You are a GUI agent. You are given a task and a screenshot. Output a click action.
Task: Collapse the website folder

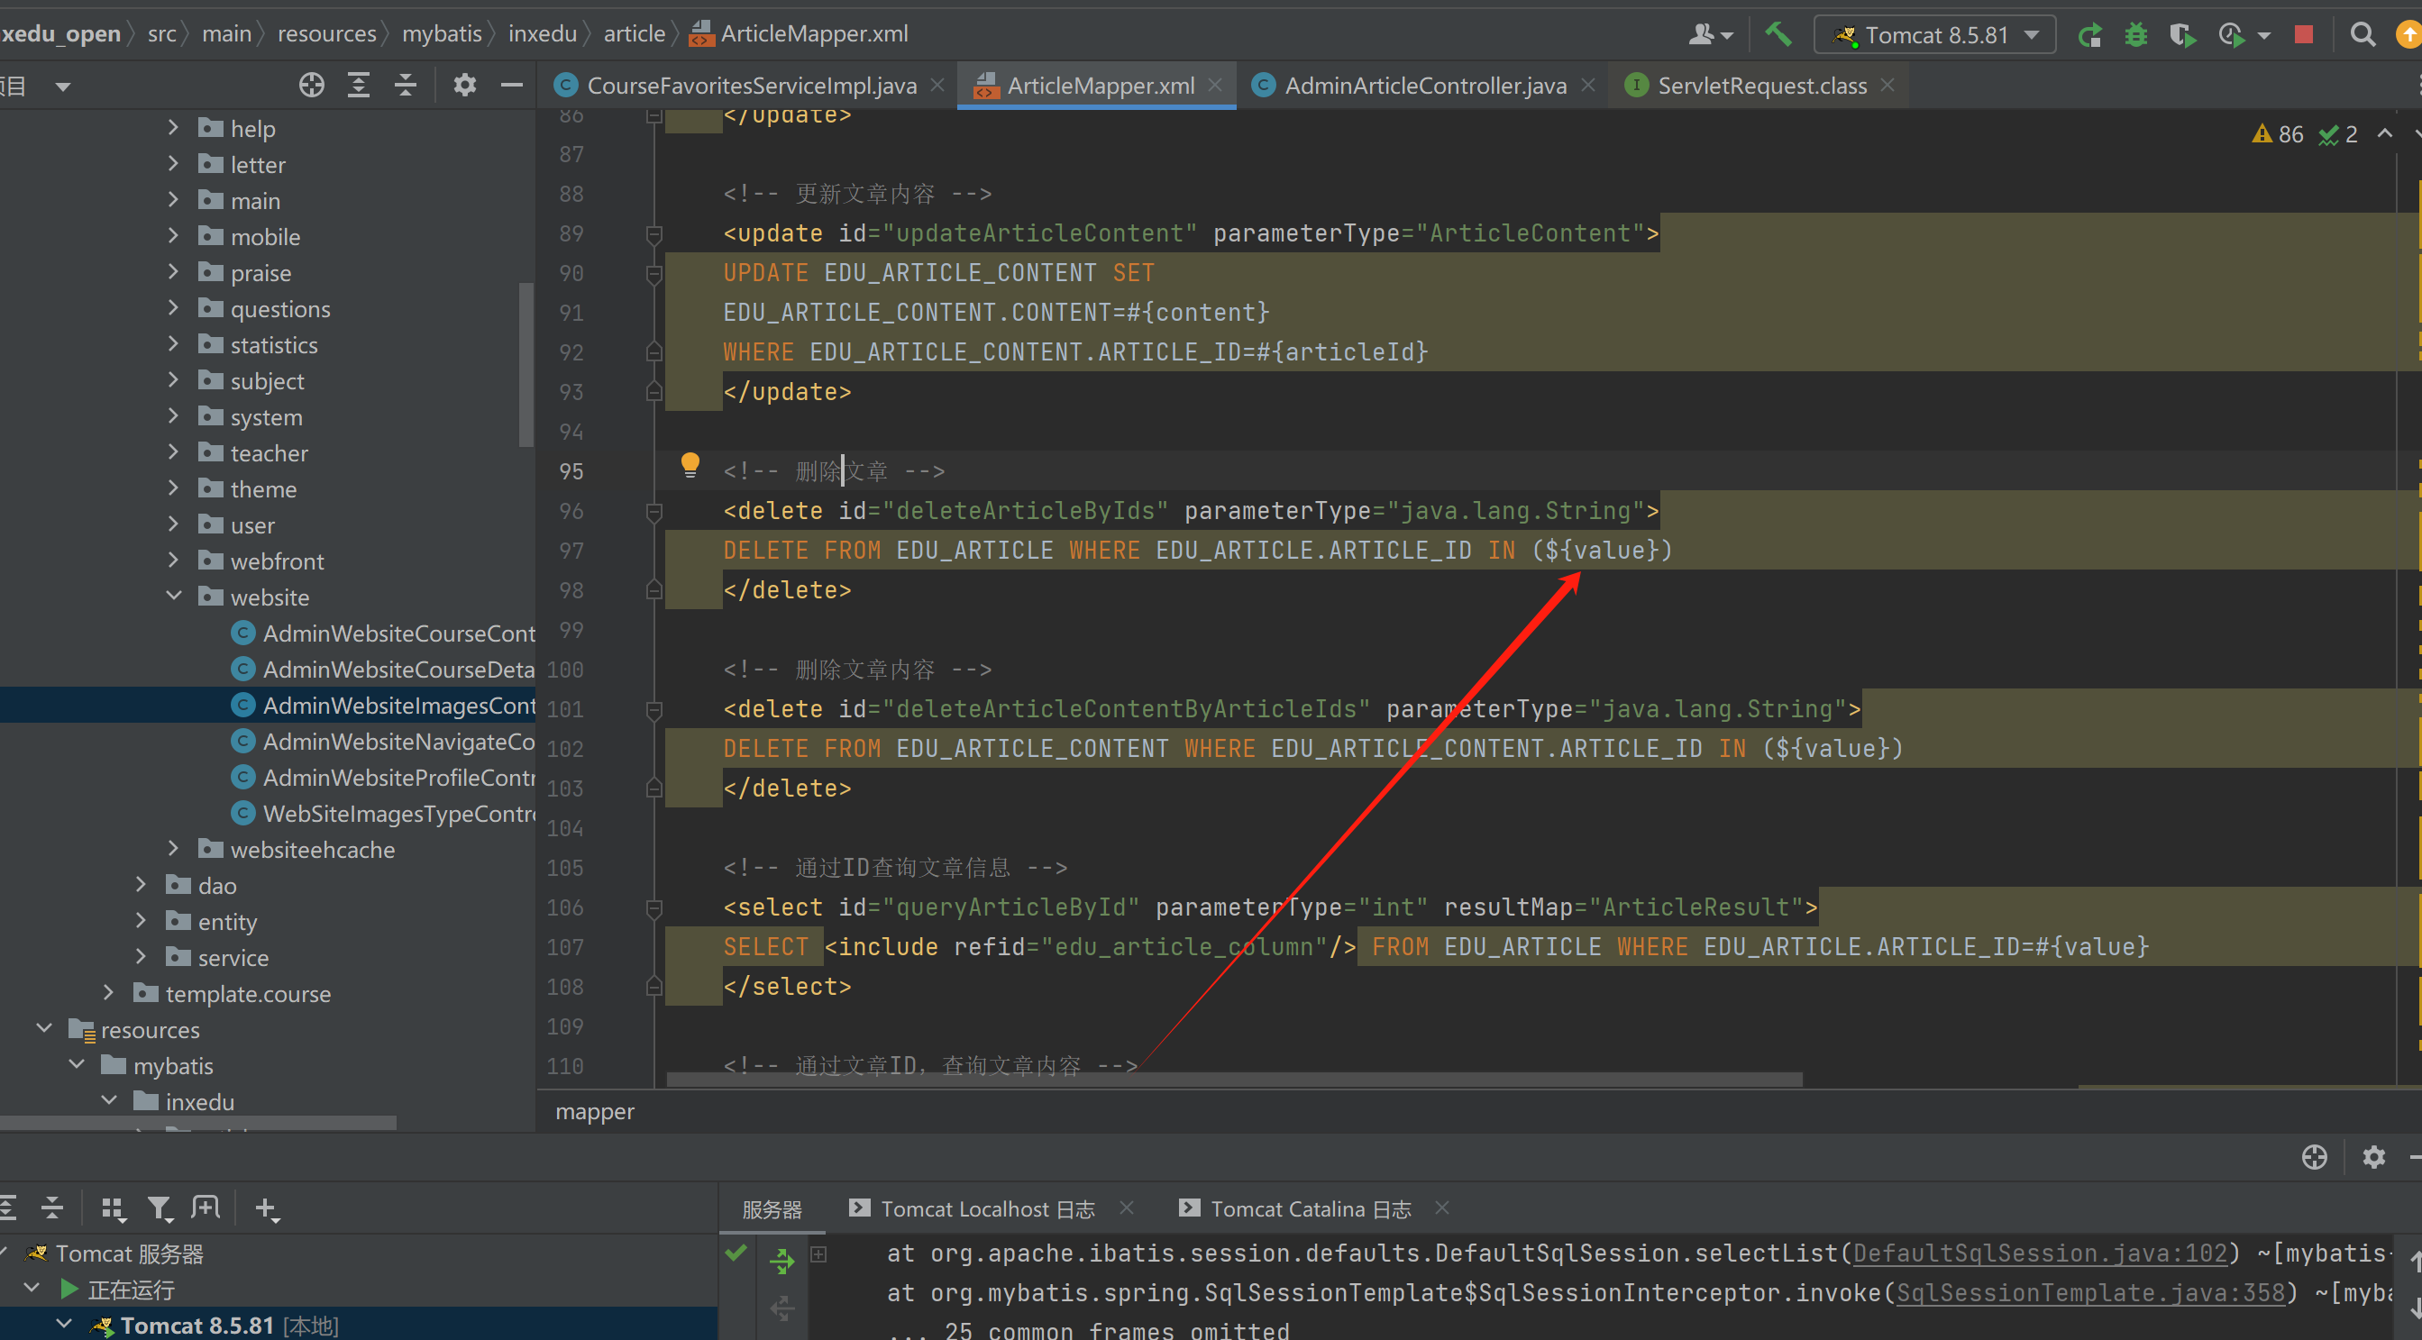pos(173,596)
